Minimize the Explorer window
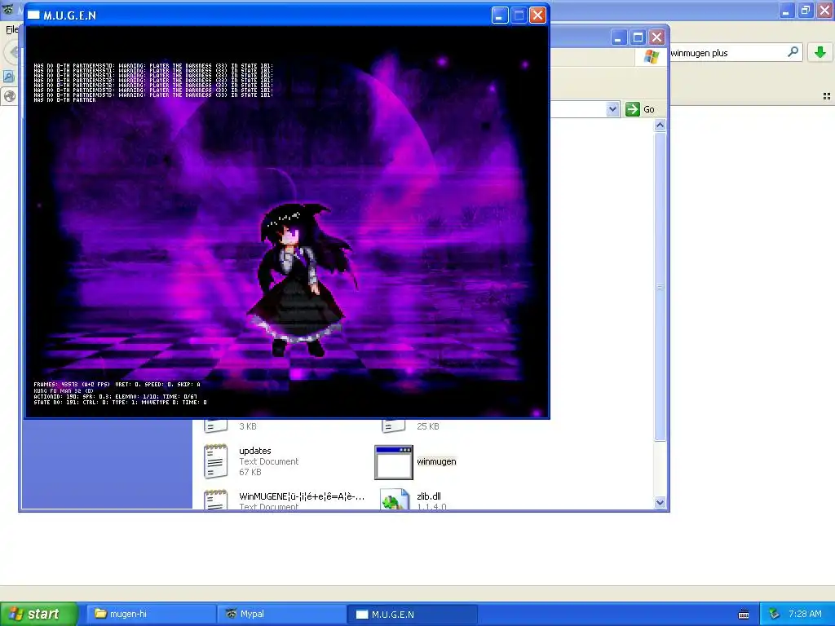The width and height of the screenshot is (835, 626). click(x=618, y=37)
